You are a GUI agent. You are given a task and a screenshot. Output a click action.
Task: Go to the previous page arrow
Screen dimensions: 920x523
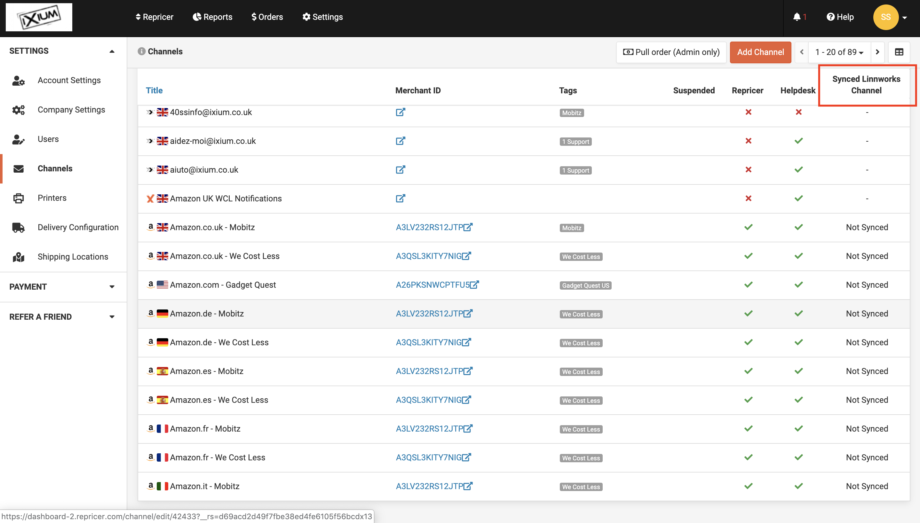coord(802,52)
